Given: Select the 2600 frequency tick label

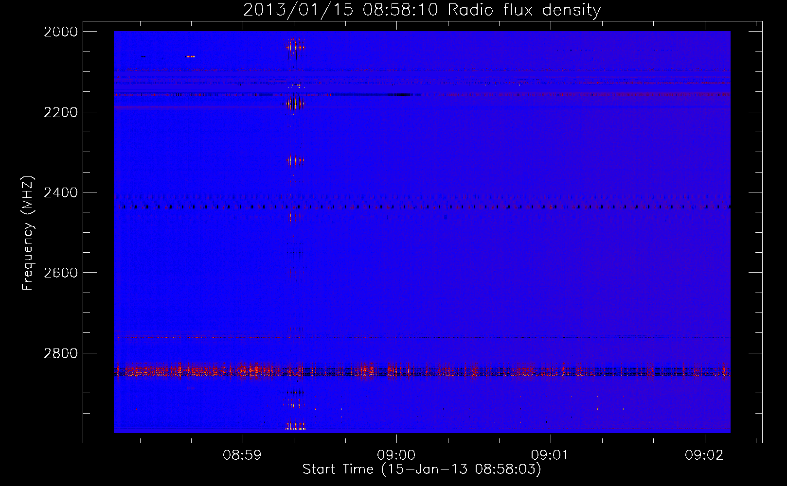Looking at the screenshot, I should click(x=61, y=273).
